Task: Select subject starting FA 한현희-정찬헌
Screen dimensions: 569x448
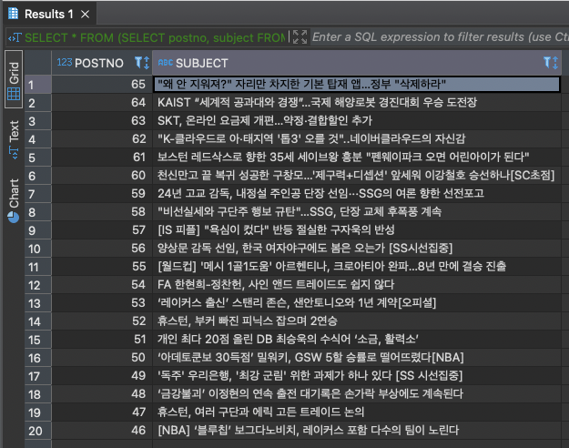Action: 357,285
